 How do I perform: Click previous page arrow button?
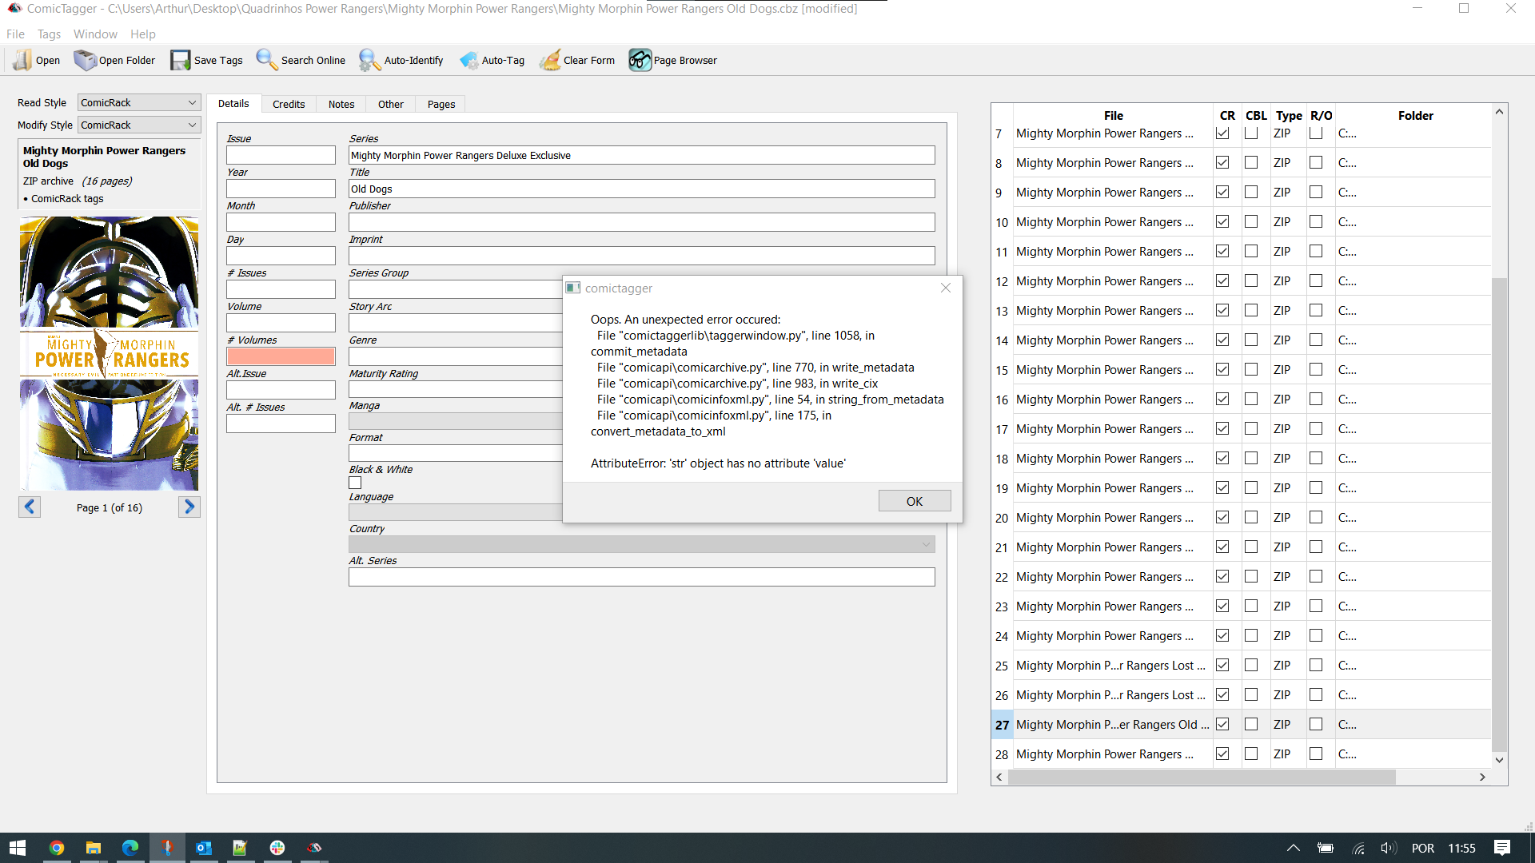[x=30, y=507]
